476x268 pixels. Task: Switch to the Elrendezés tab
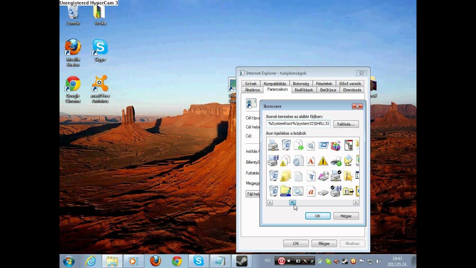(x=352, y=90)
